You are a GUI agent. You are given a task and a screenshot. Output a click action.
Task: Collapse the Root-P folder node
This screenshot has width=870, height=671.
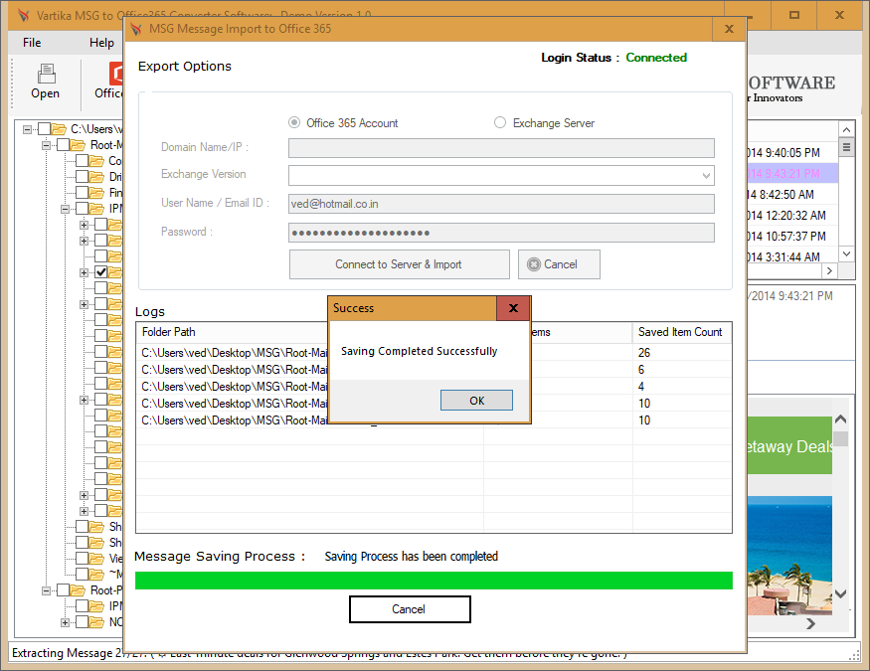[x=46, y=590]
